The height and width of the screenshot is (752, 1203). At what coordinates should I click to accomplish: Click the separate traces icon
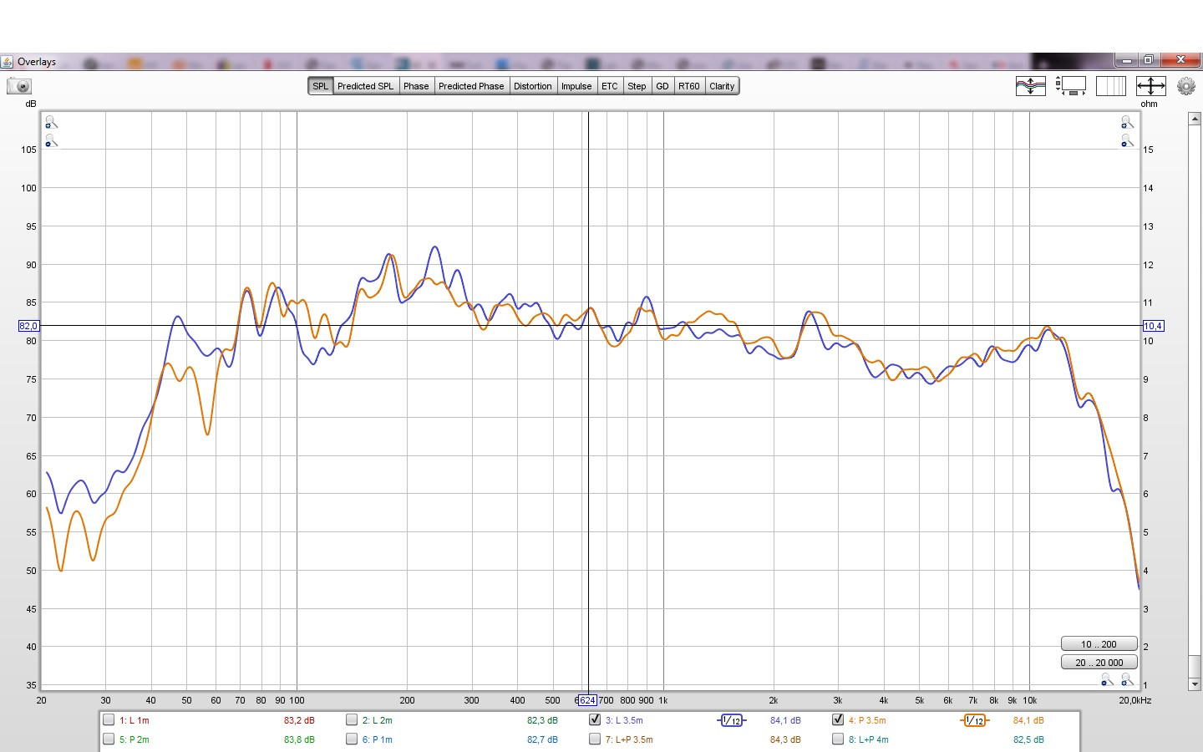click(x=1030, y=86)
